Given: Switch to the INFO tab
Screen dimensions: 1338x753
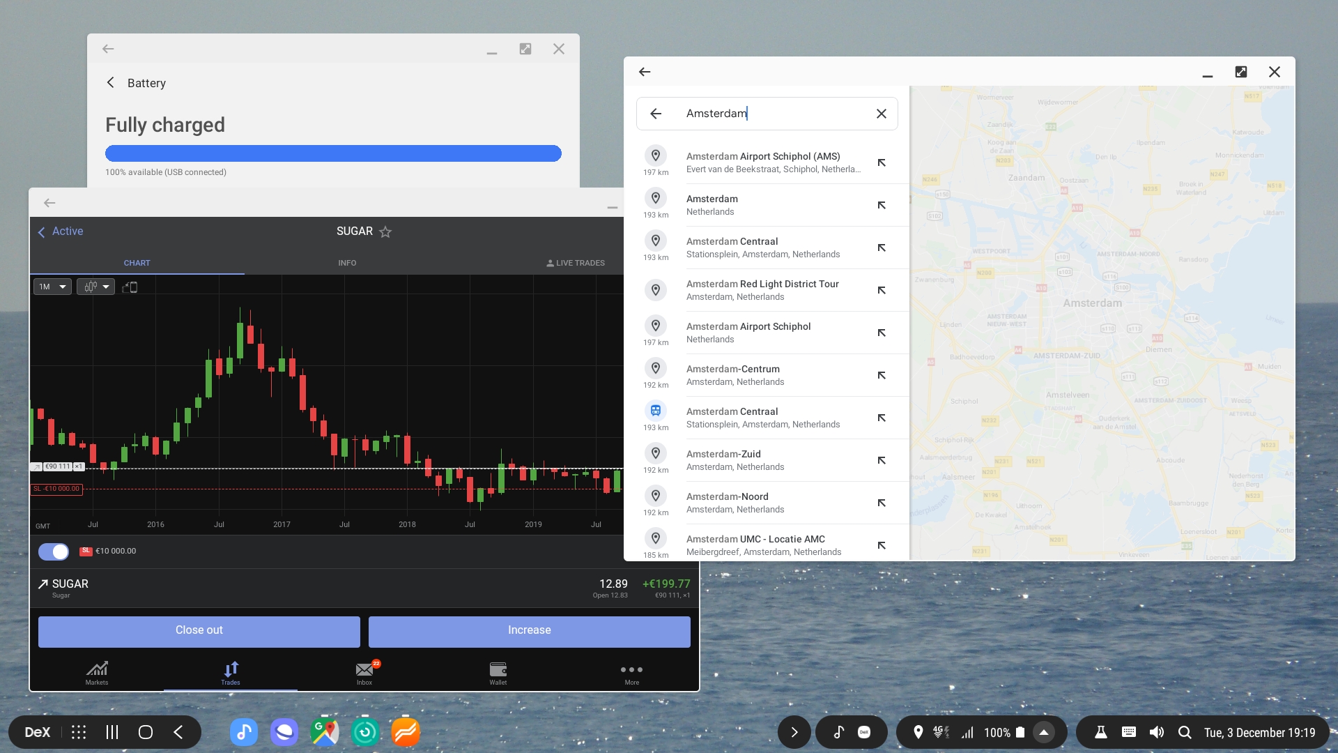Looking at the screenshot, I should tap(347, 263).
